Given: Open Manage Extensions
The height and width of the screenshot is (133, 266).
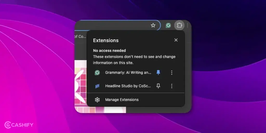Looking at the screenshot, I should pos(136,99).
